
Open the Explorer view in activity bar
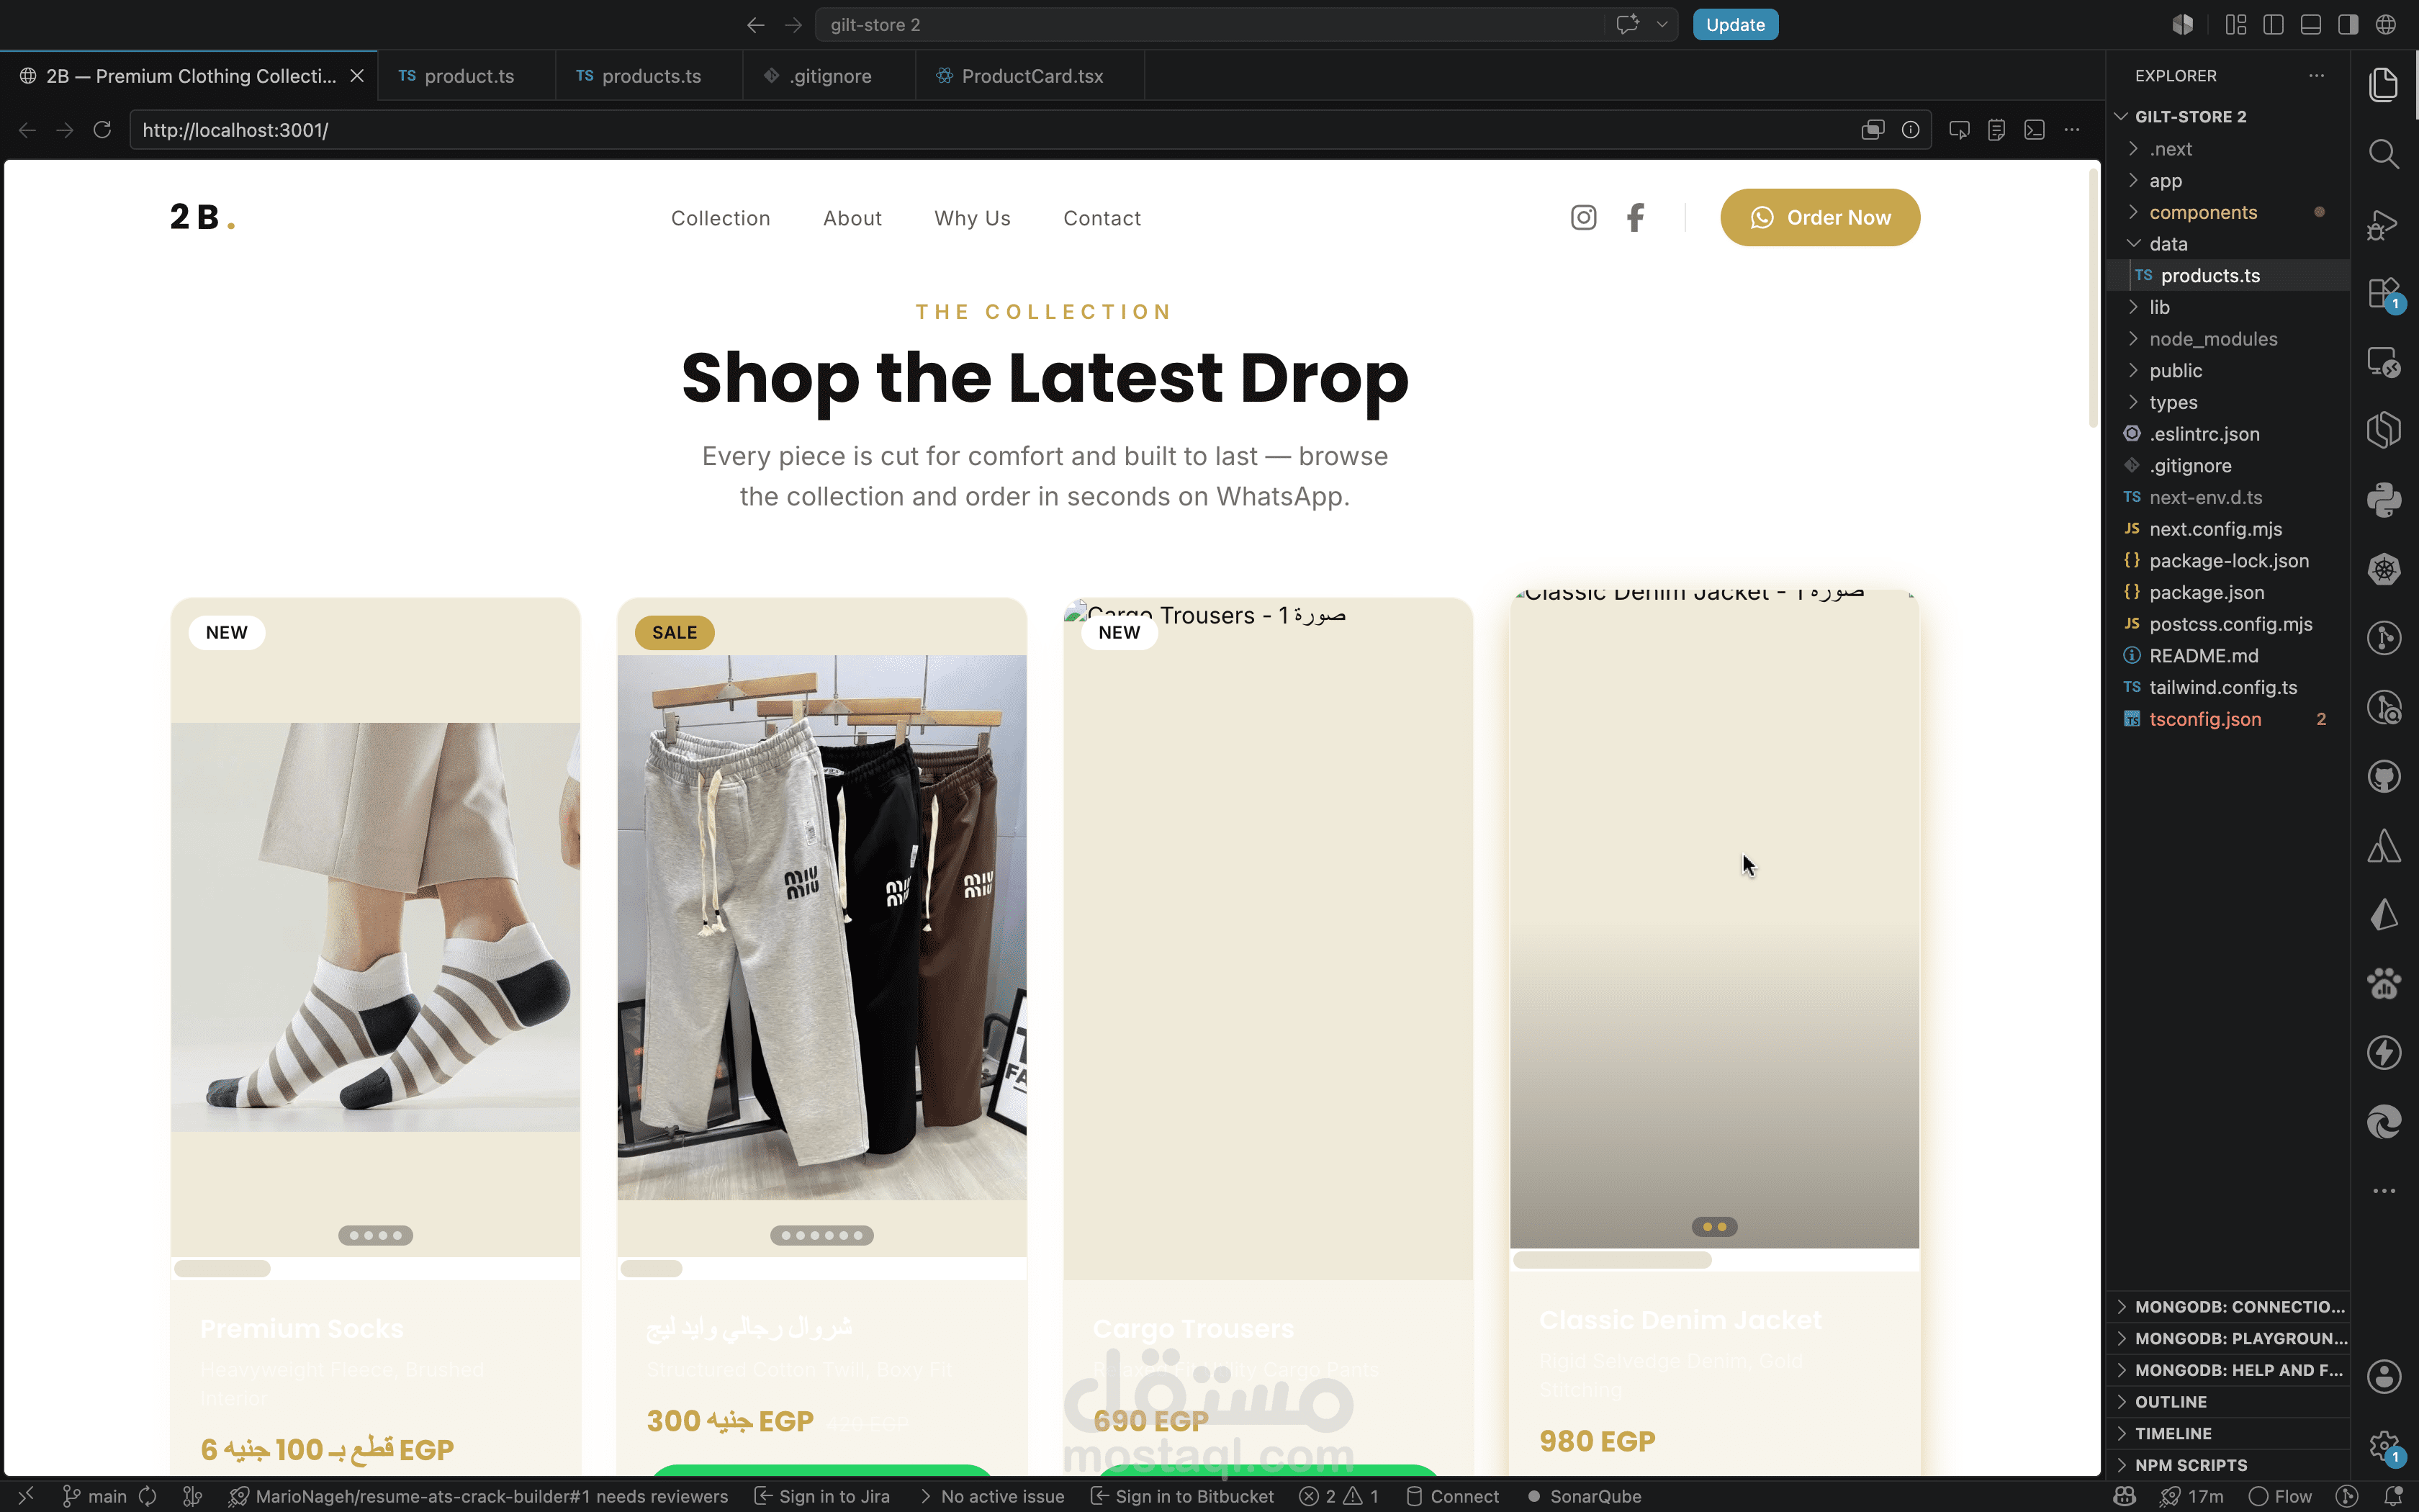pos(2384,85)
